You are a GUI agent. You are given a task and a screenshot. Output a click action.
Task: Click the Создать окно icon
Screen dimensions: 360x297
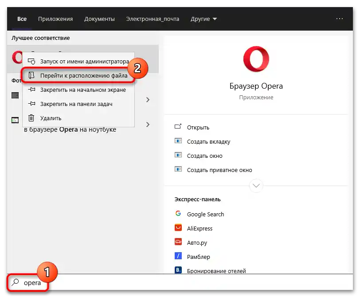pyautogui.click(x=178, y=155)
